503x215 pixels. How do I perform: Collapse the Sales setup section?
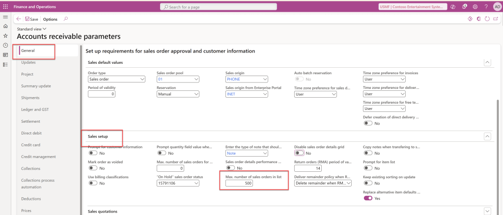point(487,136)
